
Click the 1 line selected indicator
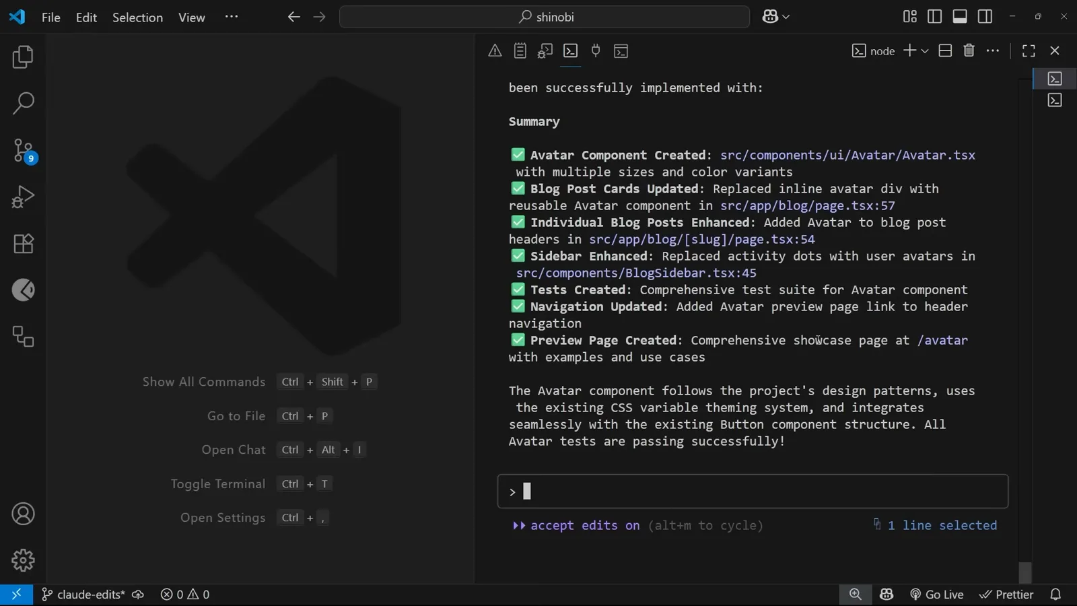[935, 525]
